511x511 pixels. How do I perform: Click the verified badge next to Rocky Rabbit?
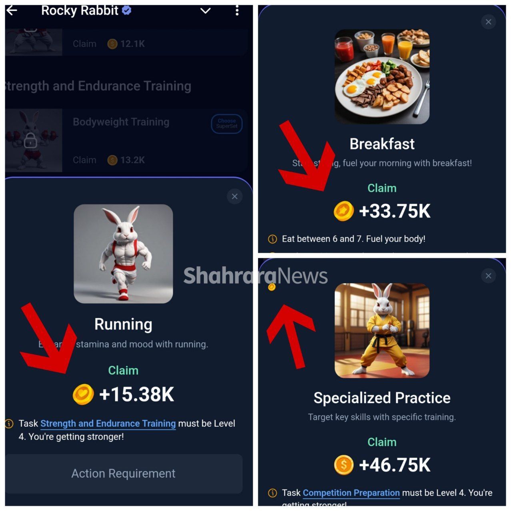pyautogui.click(x=127, y=11)
